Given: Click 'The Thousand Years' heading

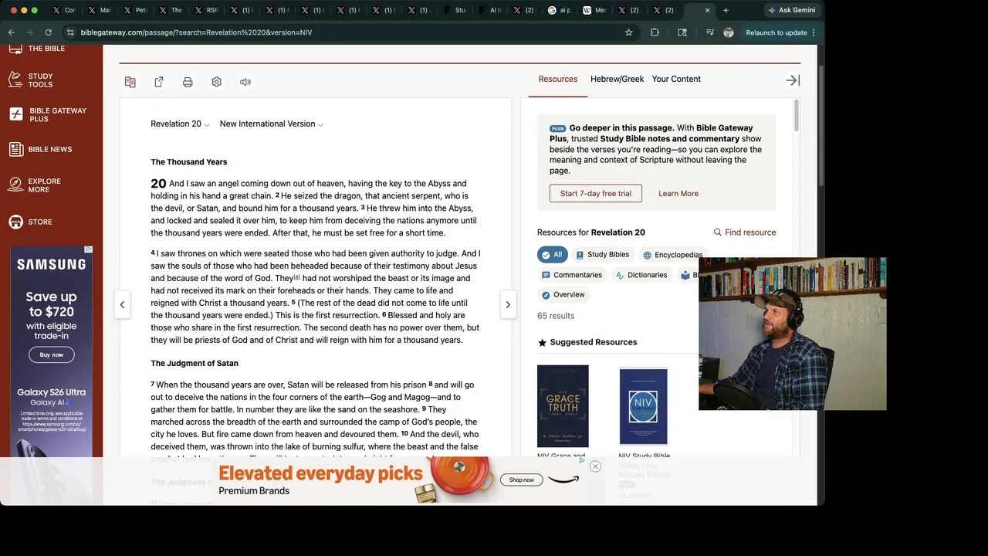Looking at the screenshot, I should (x=189, y=162).
